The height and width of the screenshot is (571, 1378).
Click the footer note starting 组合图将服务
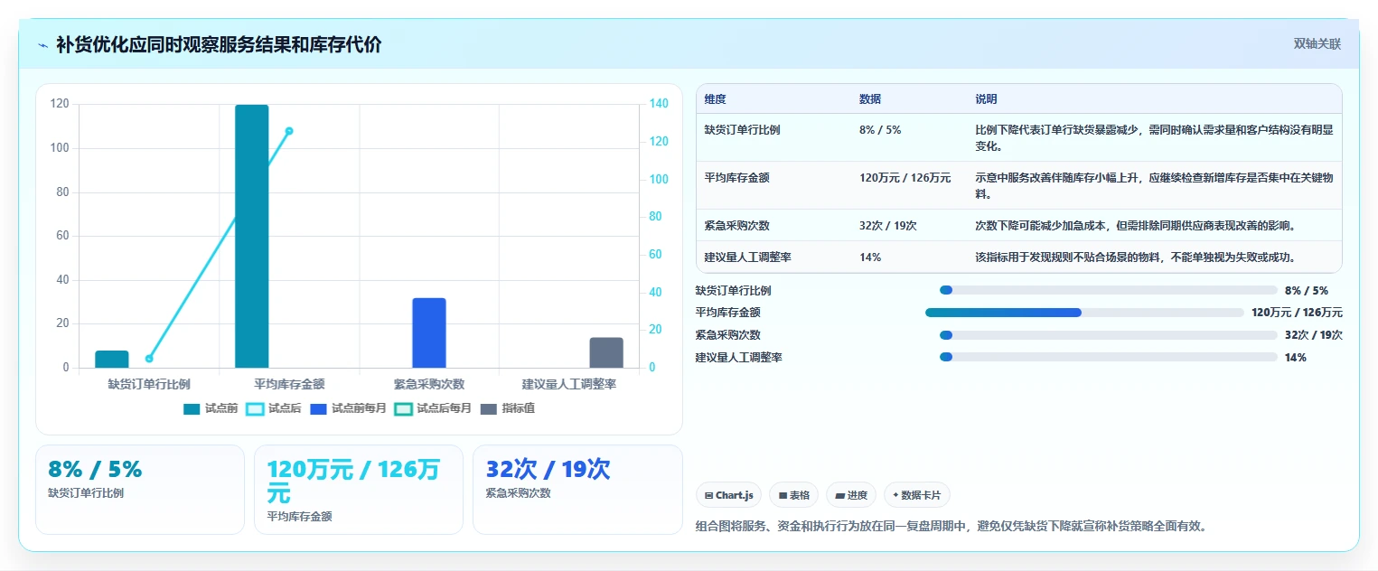pos(951,526)
